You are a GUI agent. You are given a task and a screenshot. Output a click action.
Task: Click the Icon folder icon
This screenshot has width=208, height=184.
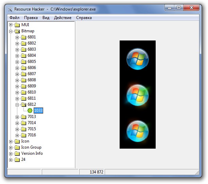pyautogui.click(x=17, y=141)
